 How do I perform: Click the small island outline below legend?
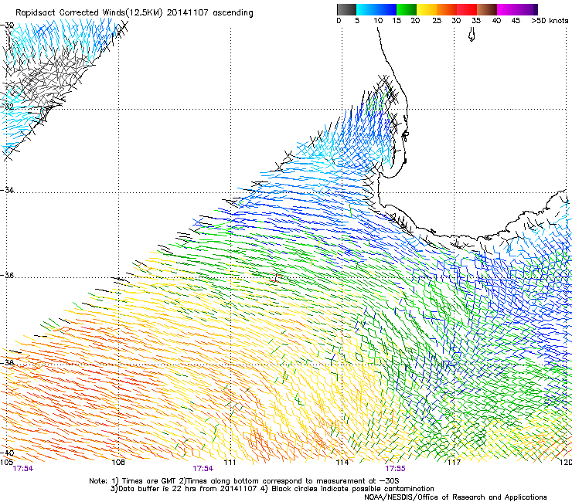pyautogui.click(x=472, y=36)
